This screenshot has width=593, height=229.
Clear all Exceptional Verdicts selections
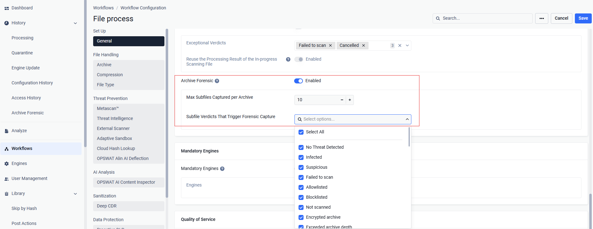click(x=400, y=46)
